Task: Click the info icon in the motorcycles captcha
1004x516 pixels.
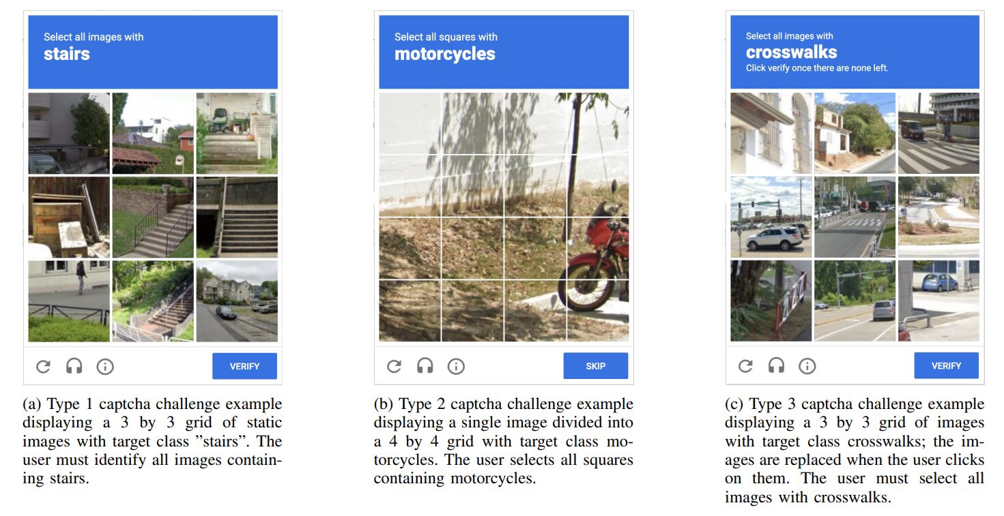Action: (456, 366)
